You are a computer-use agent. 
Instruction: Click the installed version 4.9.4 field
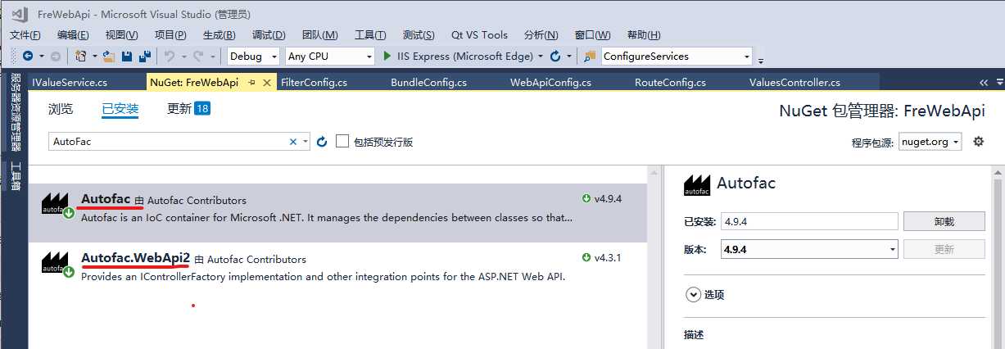[809, 221]
